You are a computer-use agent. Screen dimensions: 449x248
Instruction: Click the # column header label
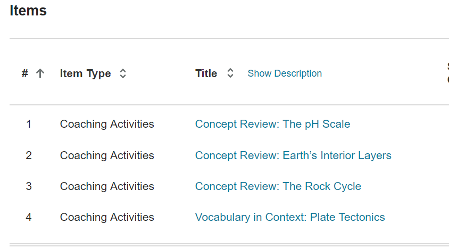tap(24, 73)
